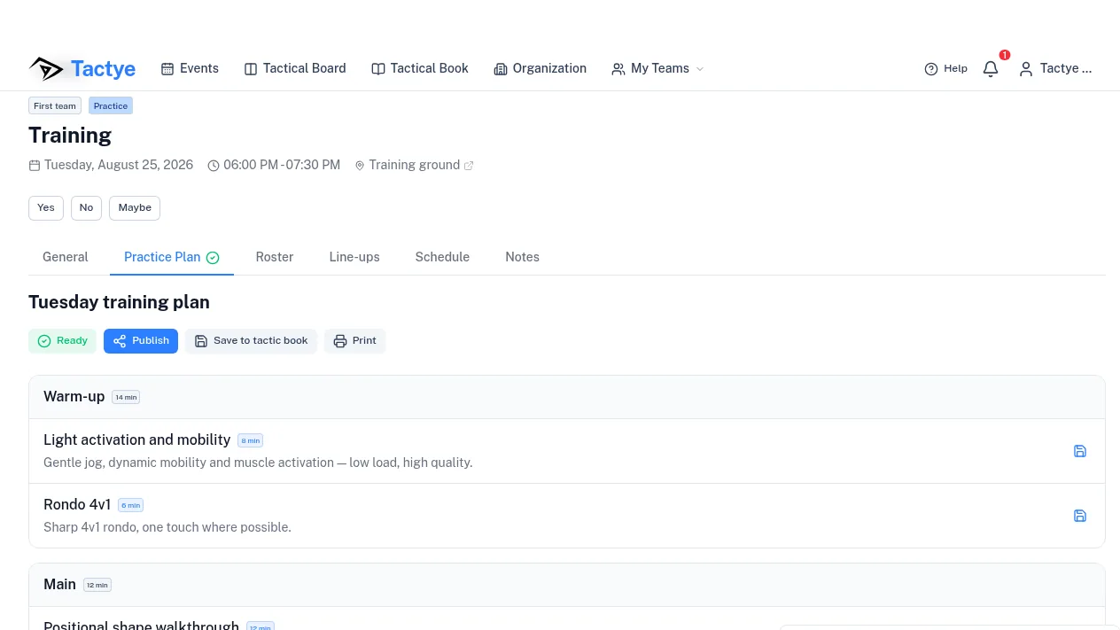Select Light activation and mobility drill
Image resolution: width=1120 pixels, height=630 pixels.
coord(567,451)
